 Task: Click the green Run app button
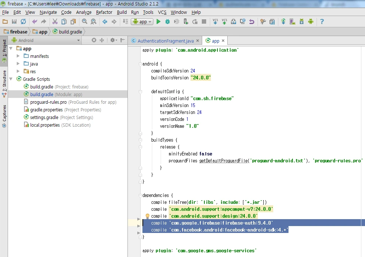158,22
